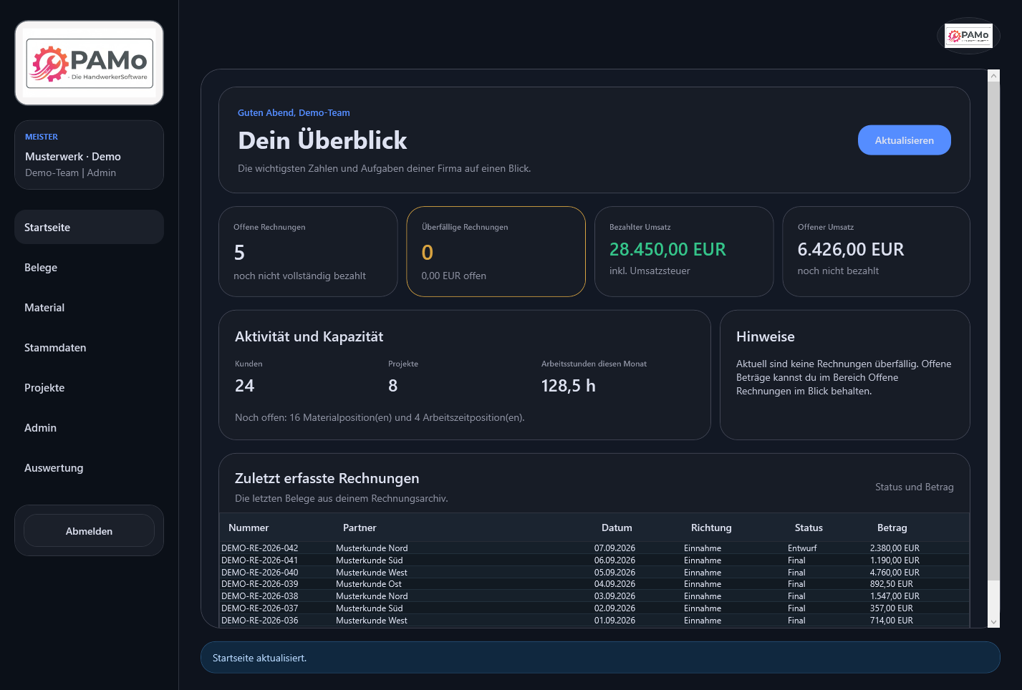The image size is (1022, 690).
Task: Open the PAMo profile badge at top right
Action: [x=968, y=35]
